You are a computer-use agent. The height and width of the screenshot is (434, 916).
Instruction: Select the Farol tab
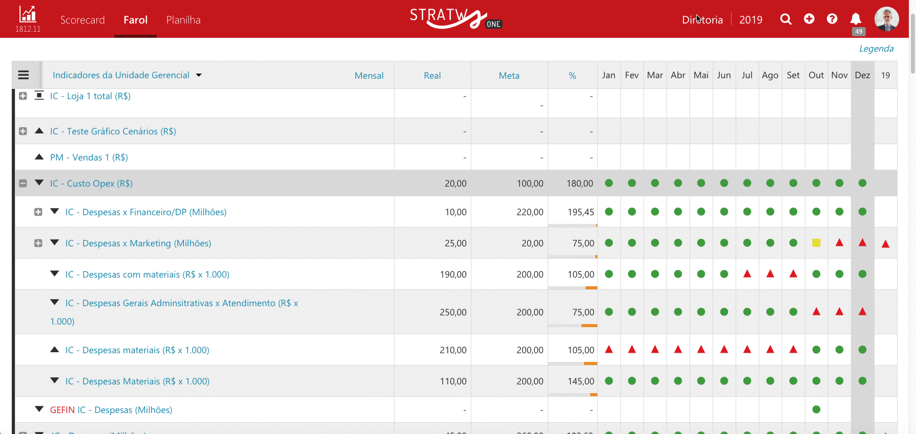pyautogui.click(x=135, y=20)
